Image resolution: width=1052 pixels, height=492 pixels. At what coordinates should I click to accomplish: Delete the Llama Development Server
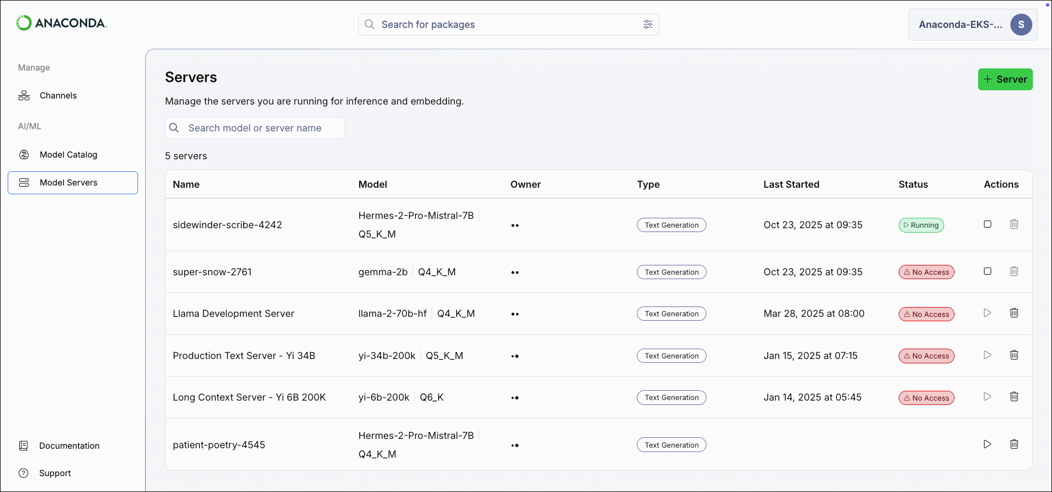point(1014,313)
